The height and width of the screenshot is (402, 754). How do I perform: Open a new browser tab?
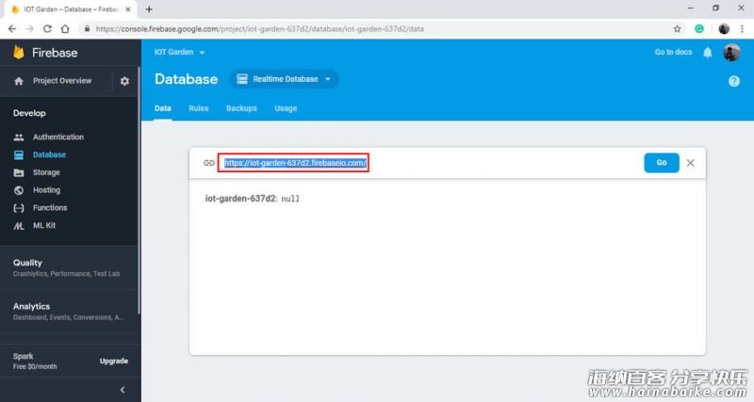pyautogui.click(x=149, y=9)
